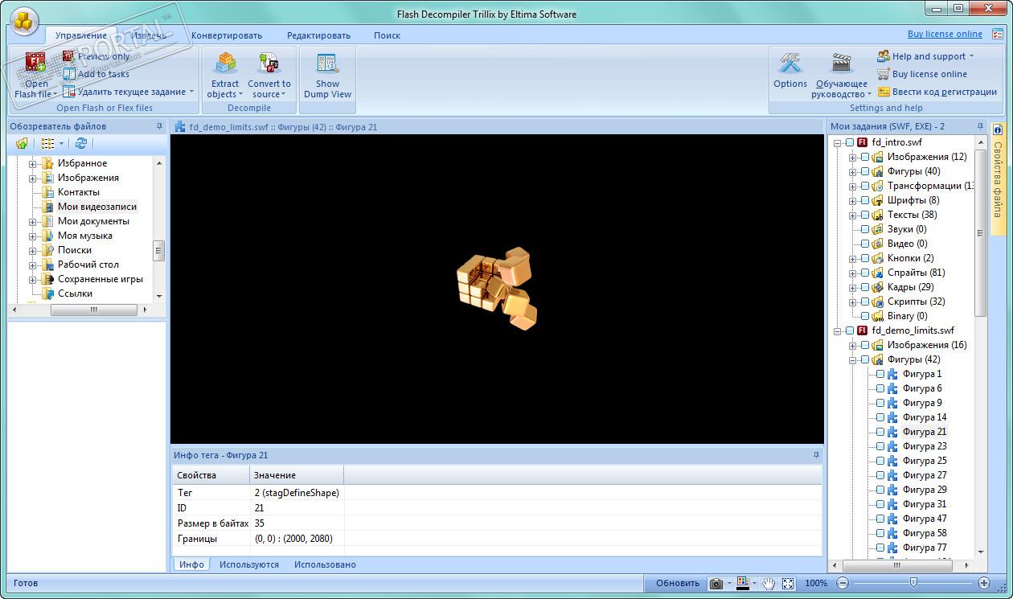Check the Изображения (12) checkbox

[865, 157]
